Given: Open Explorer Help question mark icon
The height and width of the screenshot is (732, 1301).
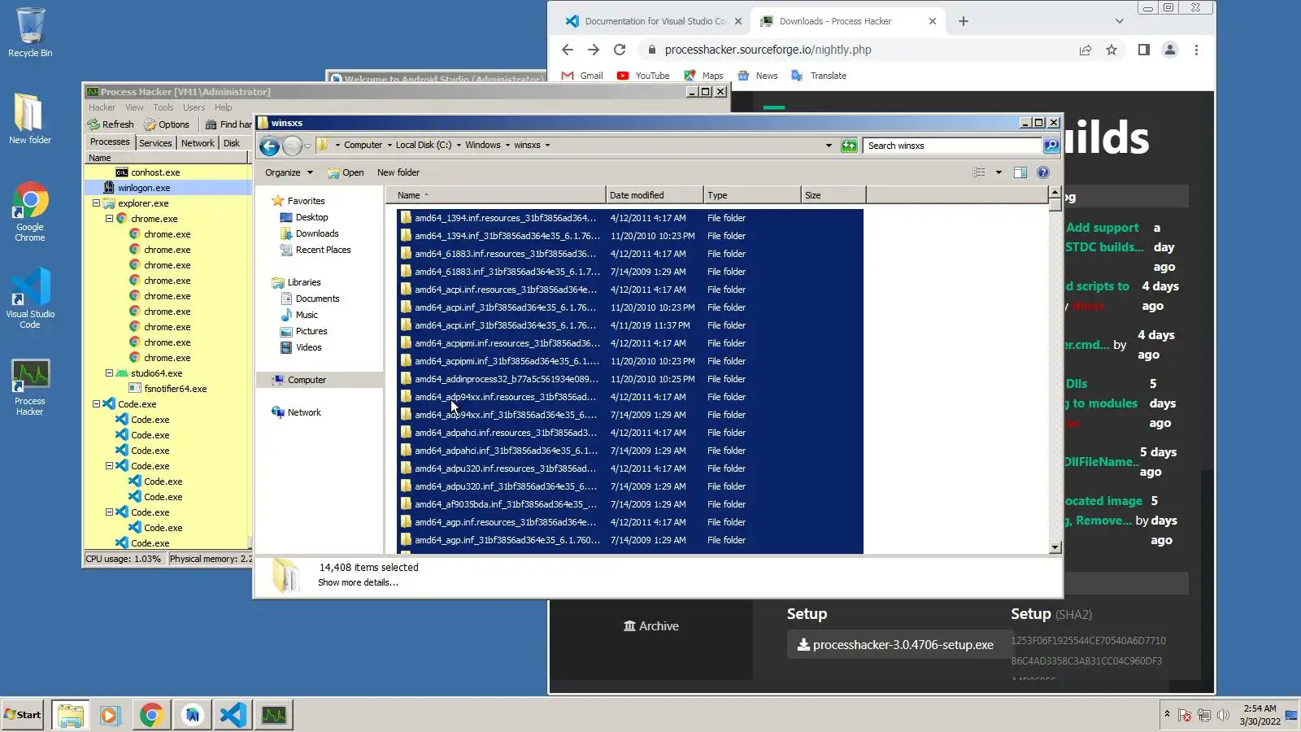Looking at the screenshot, I should (x=1043, y=172).
